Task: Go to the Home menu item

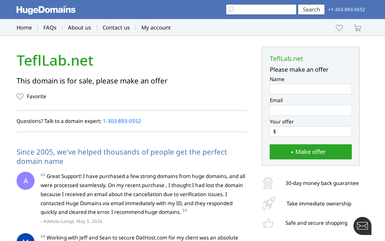Action: 24,27
